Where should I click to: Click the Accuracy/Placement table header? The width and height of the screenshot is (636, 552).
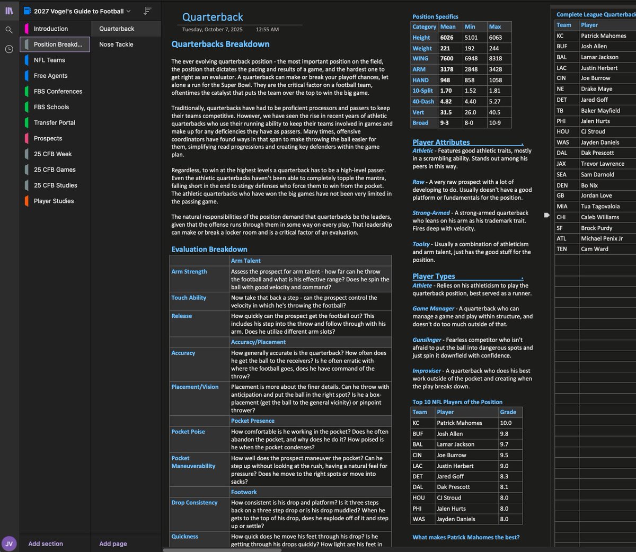point(258,342)
